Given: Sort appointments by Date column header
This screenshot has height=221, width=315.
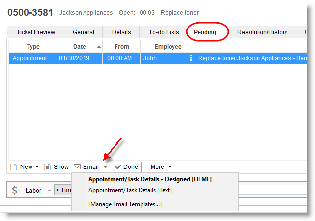Looking at the screenshot, I should [79, 47].
